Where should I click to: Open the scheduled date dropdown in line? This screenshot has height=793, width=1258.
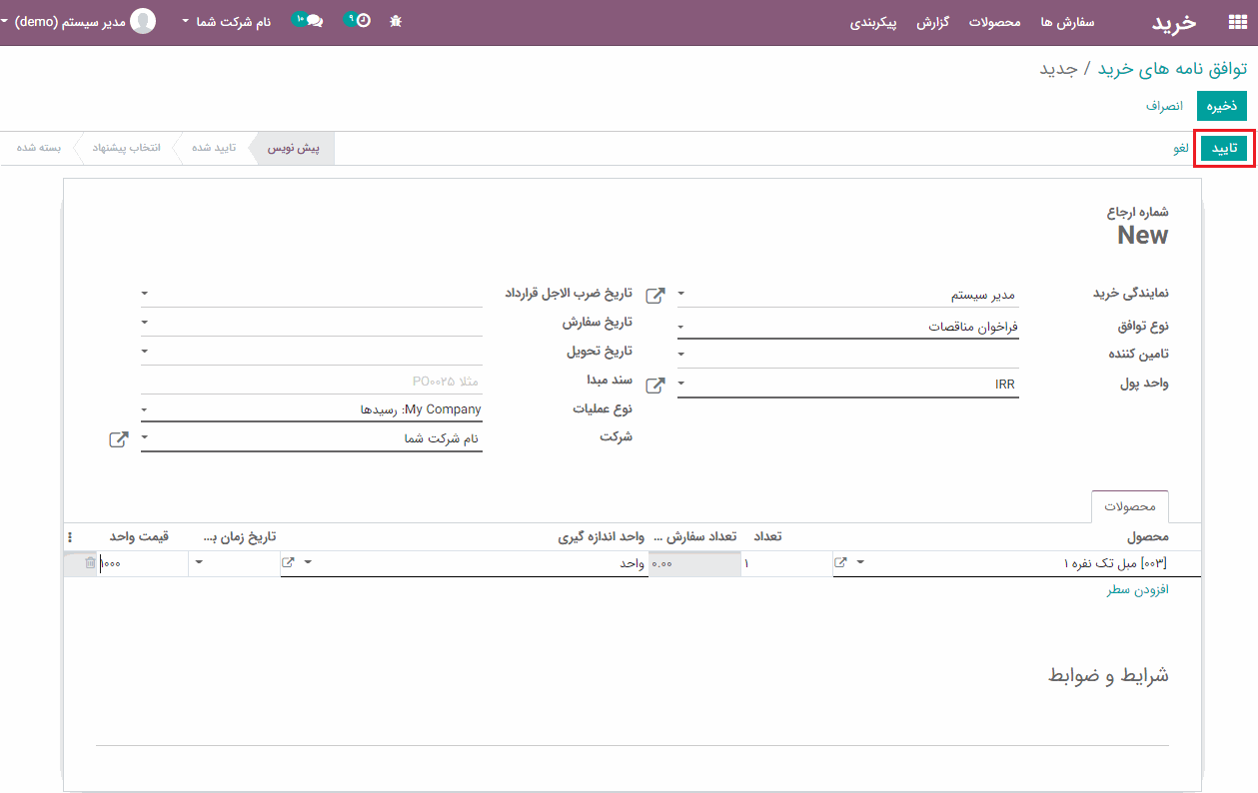199,563
